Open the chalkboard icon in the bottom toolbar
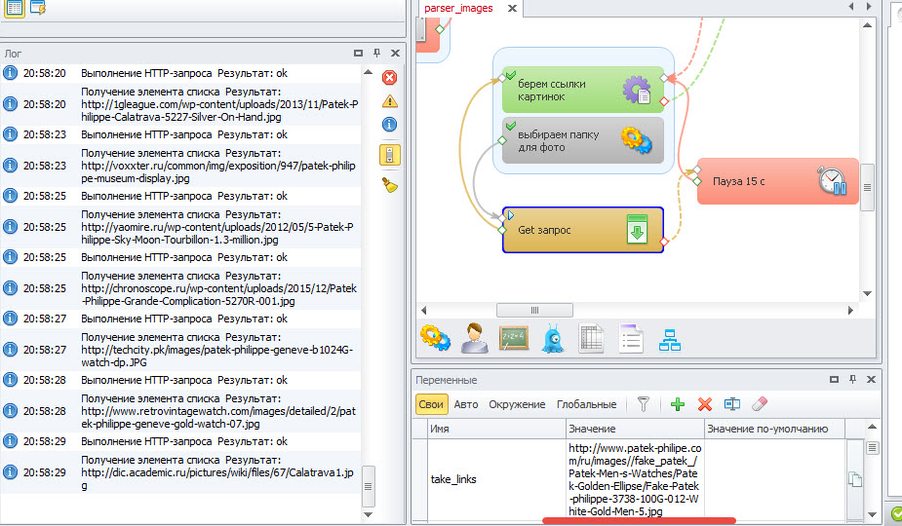 tap(514, 338)
